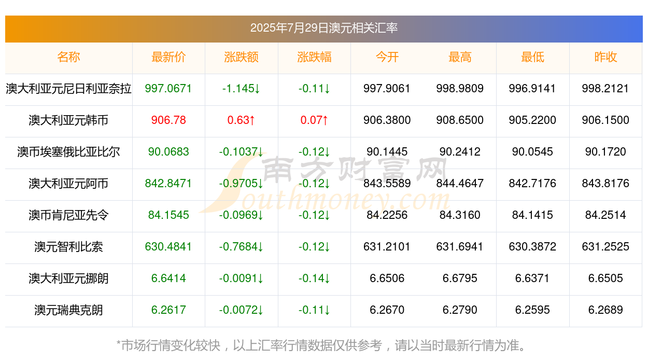Click high value 84.3160
The image size is (648, 362).
click(460, 215)
